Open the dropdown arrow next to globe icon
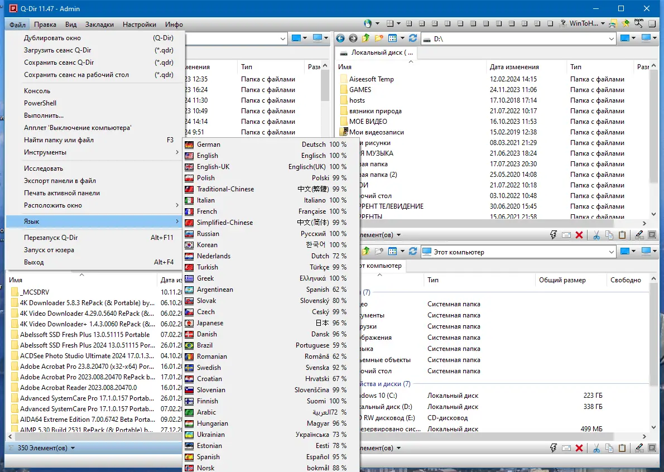 tap(377, 23)
